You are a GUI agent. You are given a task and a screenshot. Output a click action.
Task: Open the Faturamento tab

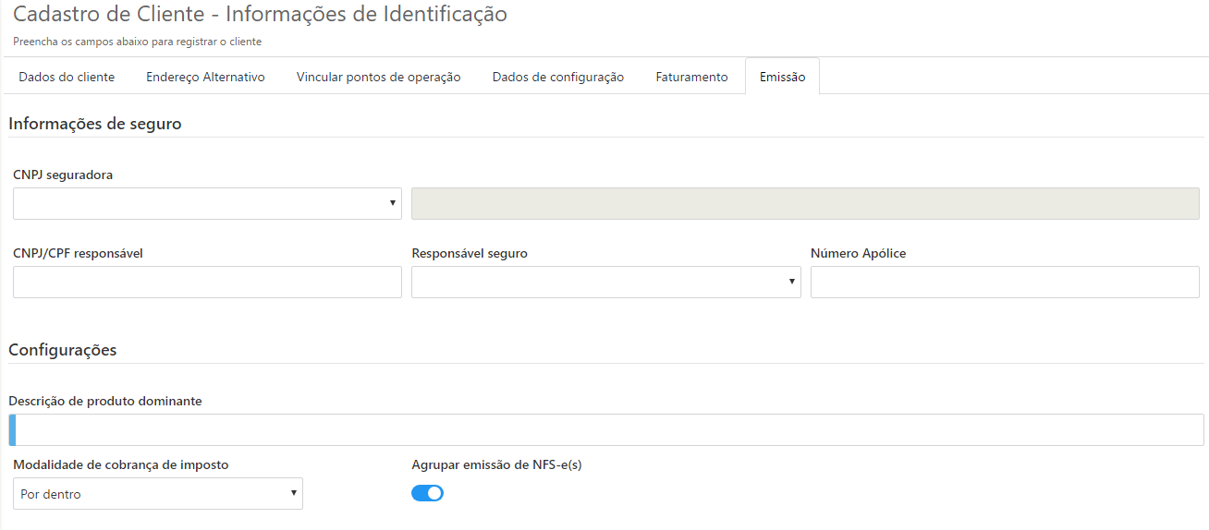point(691,77)
